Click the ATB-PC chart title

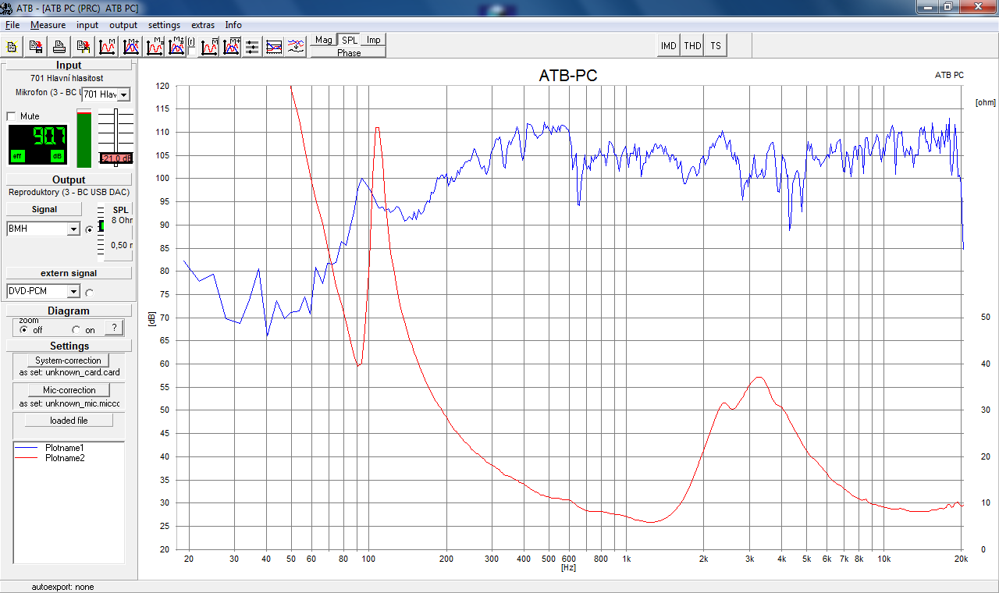click(x=568, y=76)
